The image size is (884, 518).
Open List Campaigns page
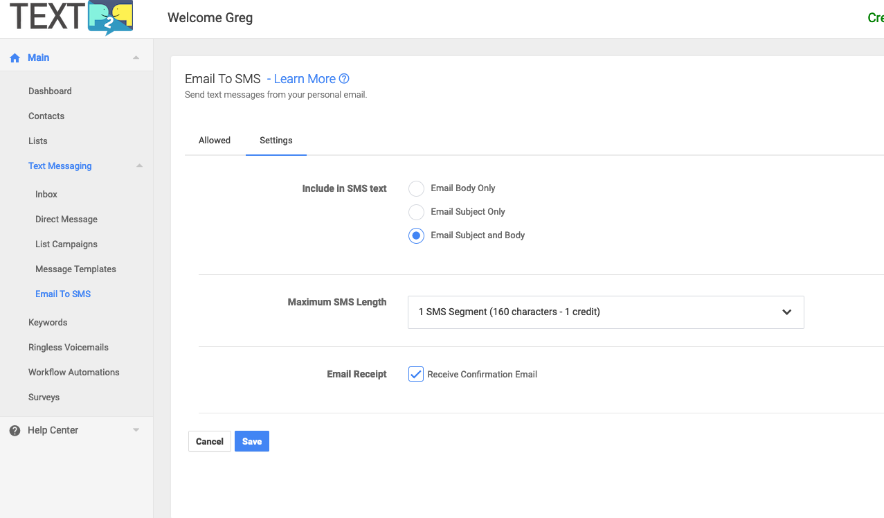click(x=66, y=244)
